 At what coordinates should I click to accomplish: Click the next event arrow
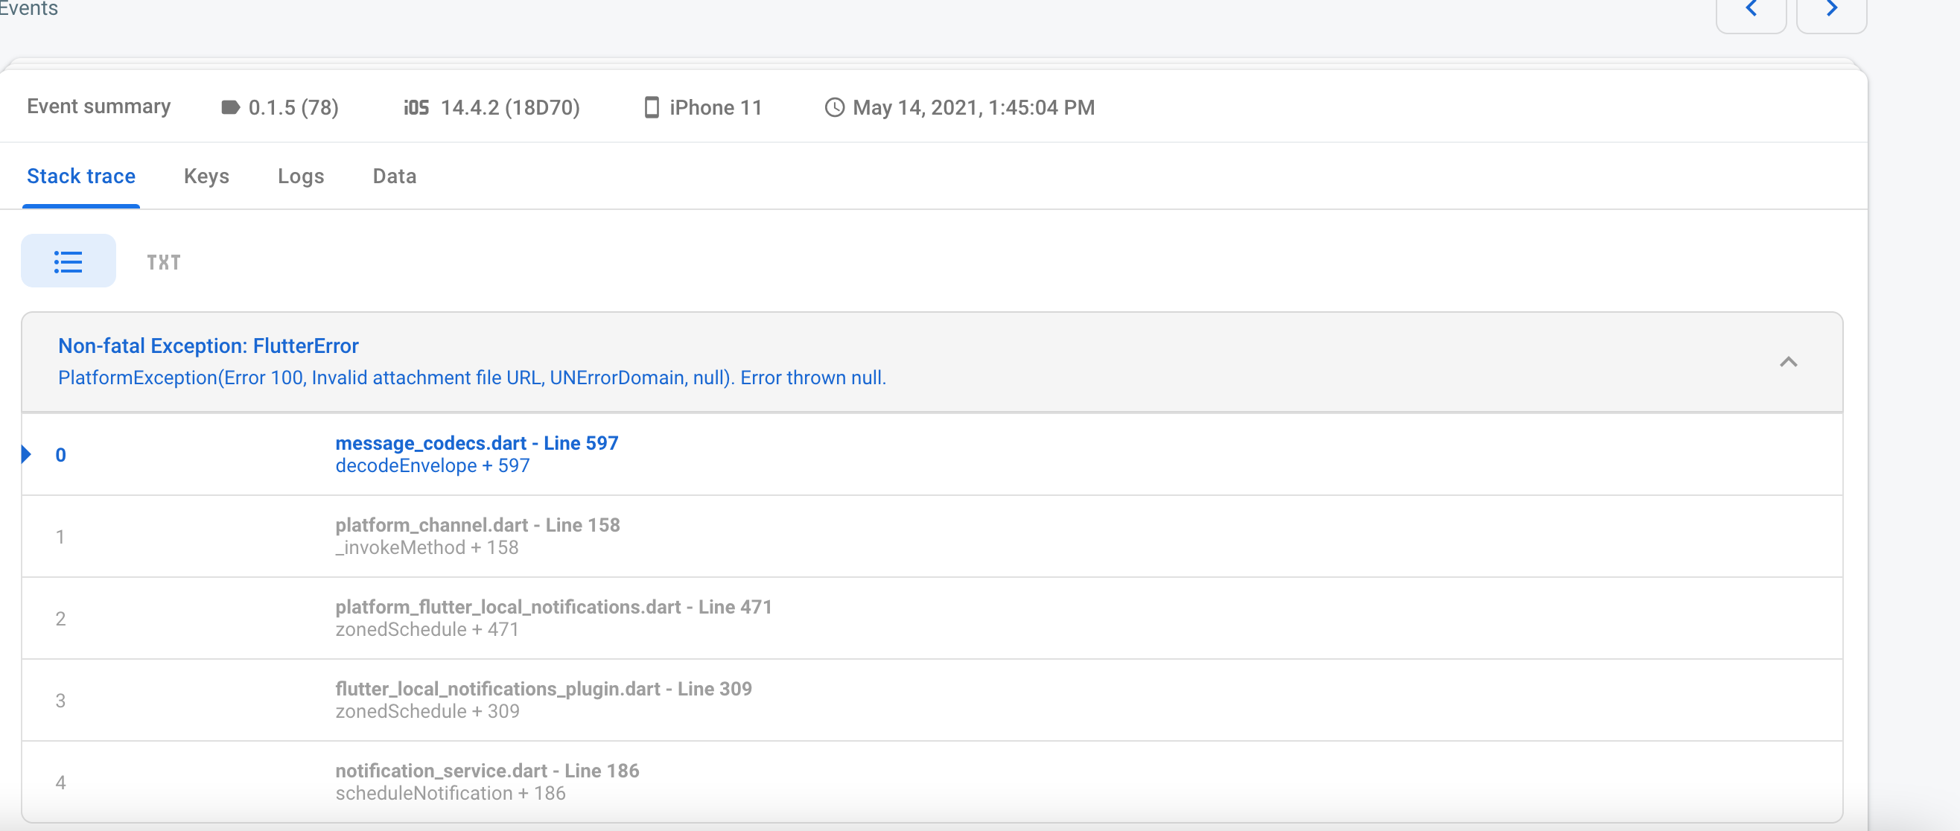click(1830, 8)
